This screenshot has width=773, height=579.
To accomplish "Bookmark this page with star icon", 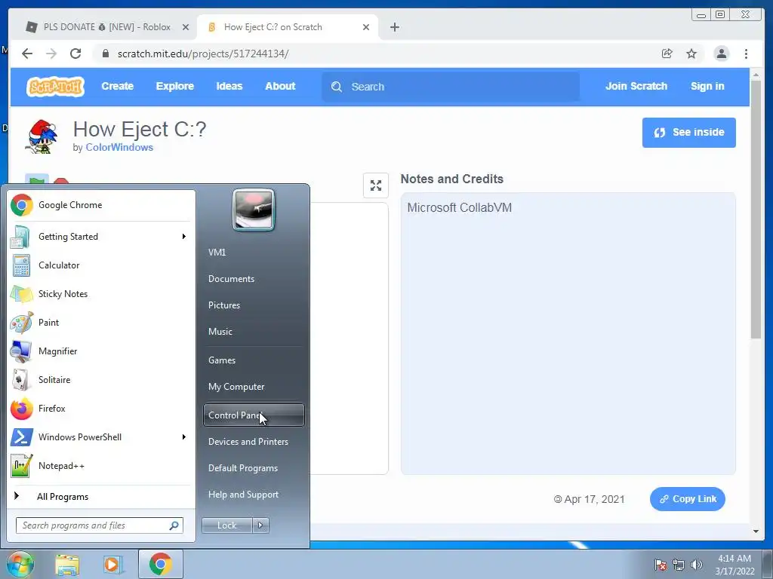I will pyautogui.click(x=691, y=54).
